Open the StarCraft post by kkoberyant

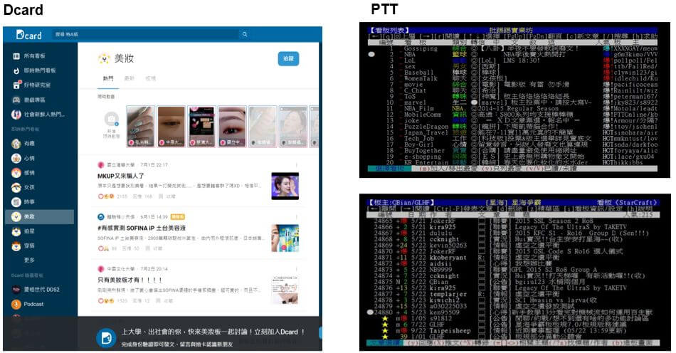coord(513,258)
